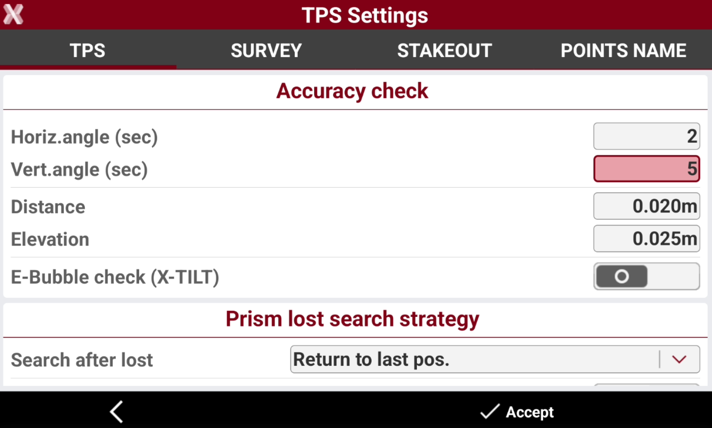Switch to the SURVEY tab
Viewport: 712px width, 428px height.
pyautogui.click(x=266, y=50)
